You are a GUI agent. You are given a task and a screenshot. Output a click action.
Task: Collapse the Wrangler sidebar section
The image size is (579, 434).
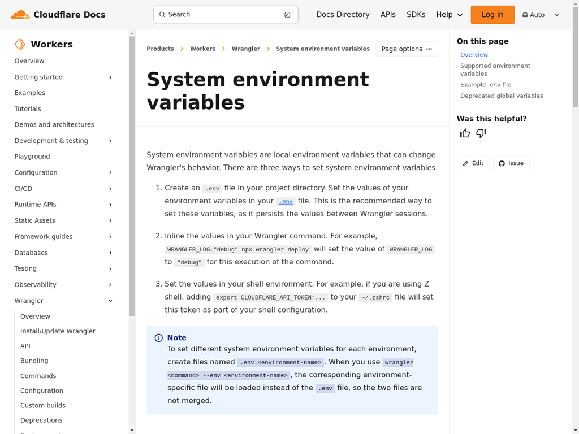(110, 301)
